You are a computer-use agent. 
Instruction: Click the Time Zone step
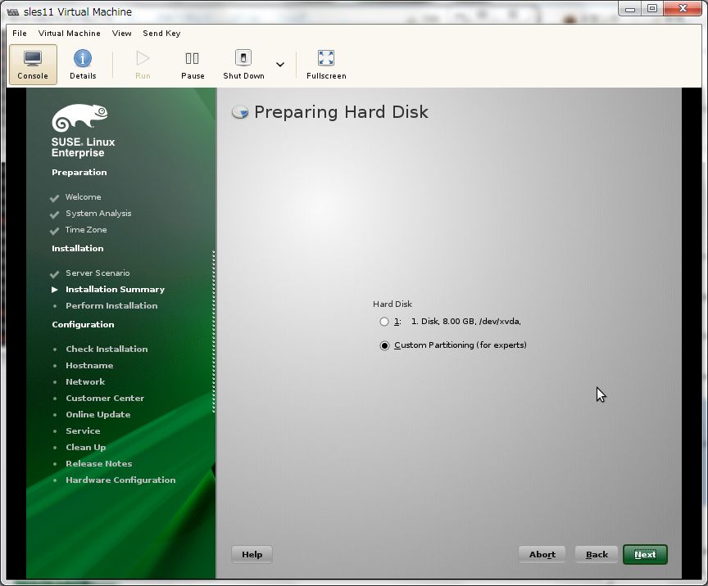(x=86, y=230)
